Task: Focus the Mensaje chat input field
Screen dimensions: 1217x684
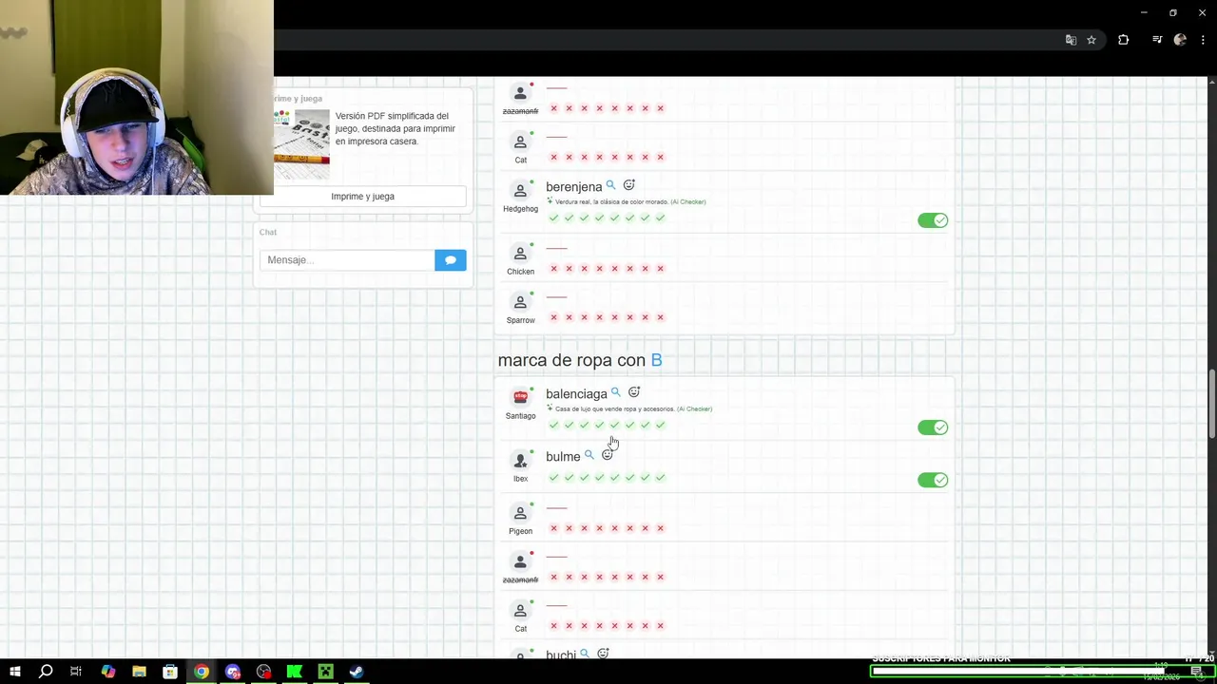Action: (347, 259)
